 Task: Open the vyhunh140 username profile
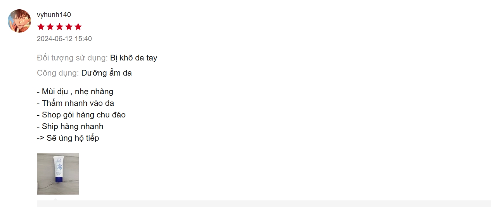pyautogui.click(x=54, y=15)
